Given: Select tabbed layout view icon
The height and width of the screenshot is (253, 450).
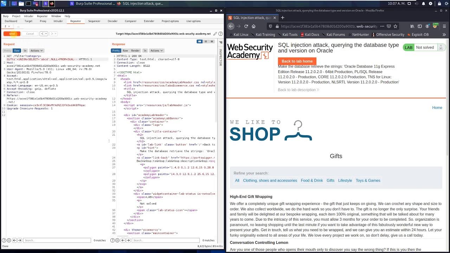Looking at the screenshot, I should [x=212, y=41].
